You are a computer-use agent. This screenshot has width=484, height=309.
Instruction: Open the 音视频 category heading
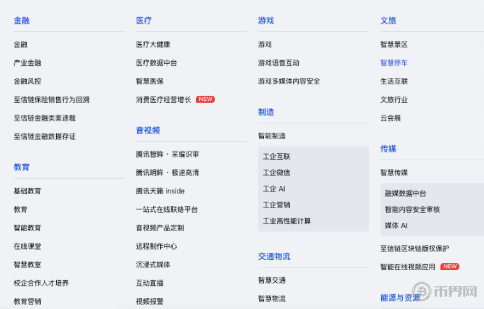coord(148,131)
